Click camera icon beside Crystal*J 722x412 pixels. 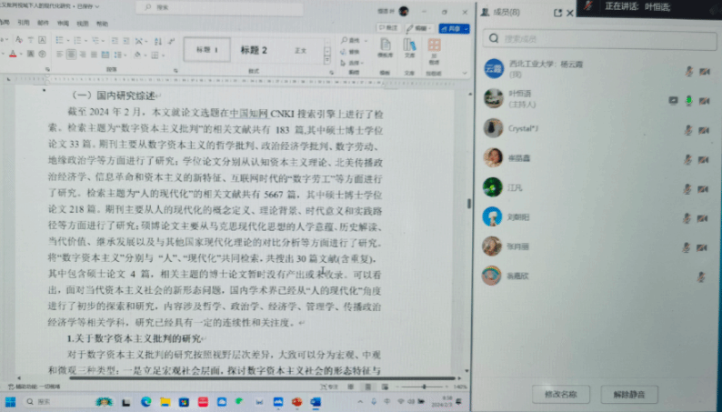point(703,128)
